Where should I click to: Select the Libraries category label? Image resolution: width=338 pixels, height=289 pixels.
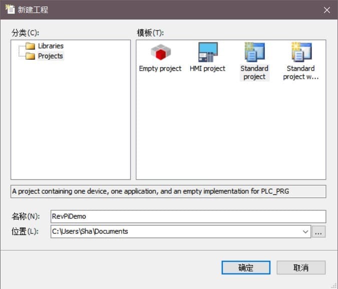[51, 46]
